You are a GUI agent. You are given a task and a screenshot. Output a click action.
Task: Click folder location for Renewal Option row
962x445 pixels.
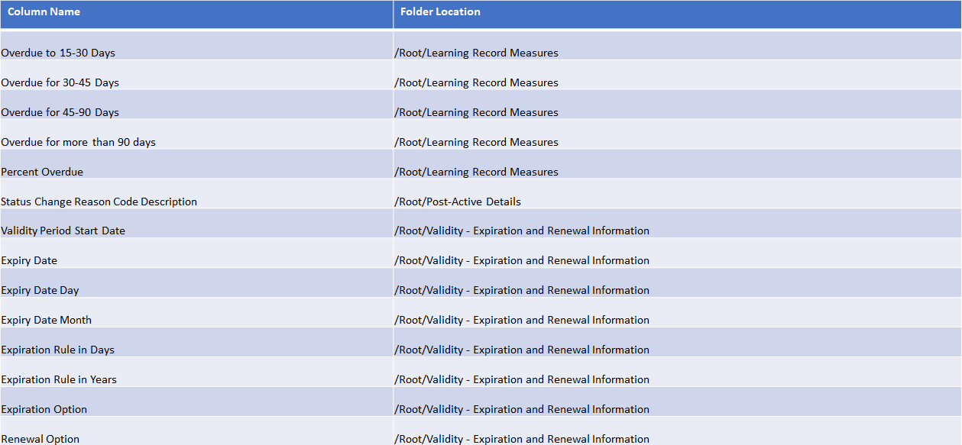(522, 439)
